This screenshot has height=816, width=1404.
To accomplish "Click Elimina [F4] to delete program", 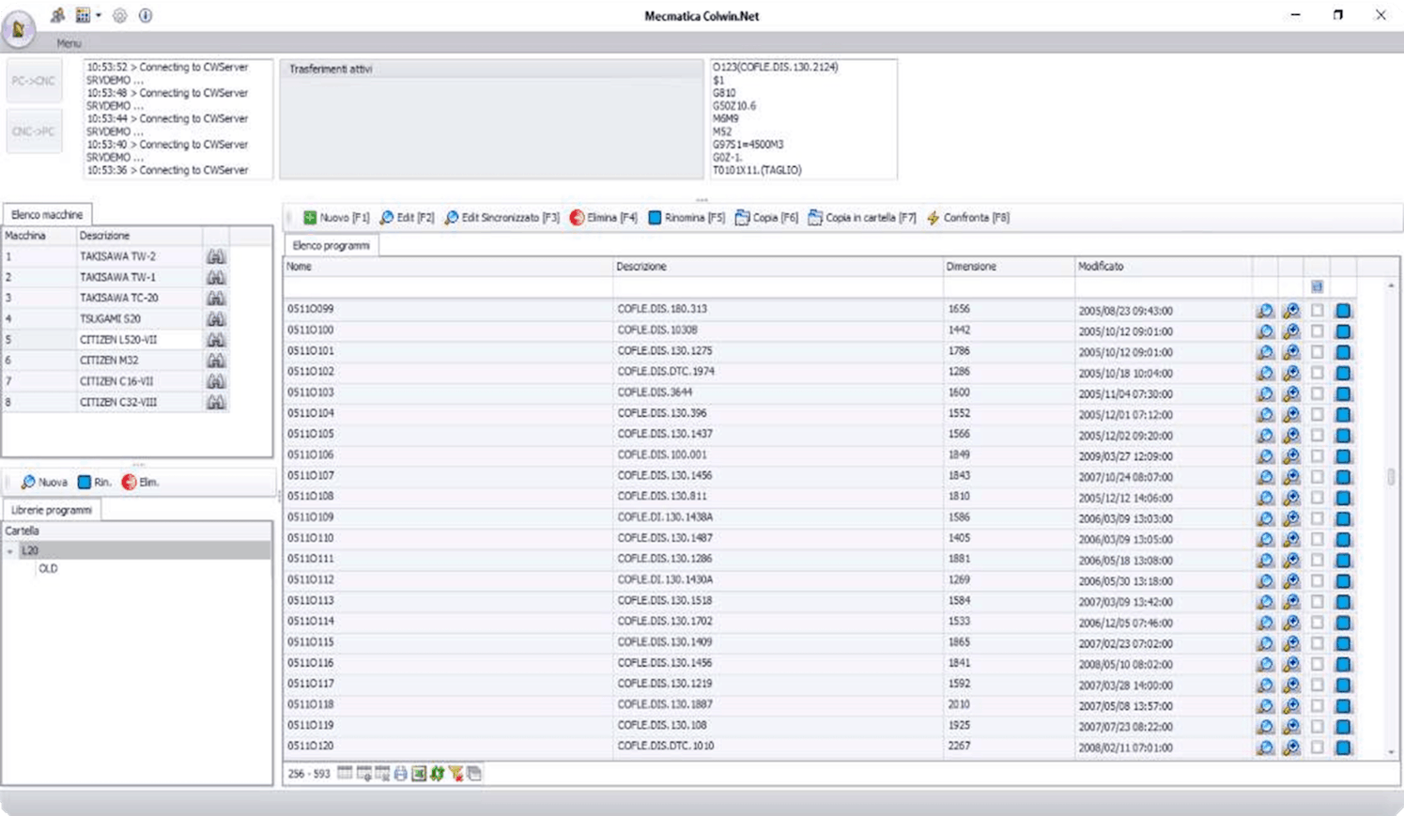I will (x=603, y=218).
